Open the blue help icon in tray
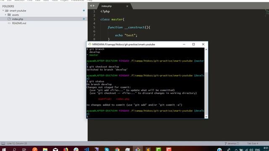 tap(219, 150)
